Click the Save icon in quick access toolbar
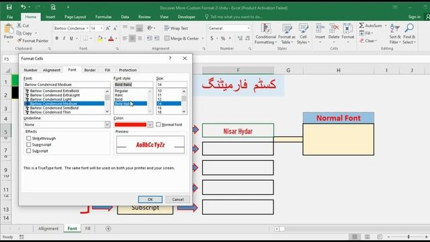430x242 pixels. [x=9, y=7]
